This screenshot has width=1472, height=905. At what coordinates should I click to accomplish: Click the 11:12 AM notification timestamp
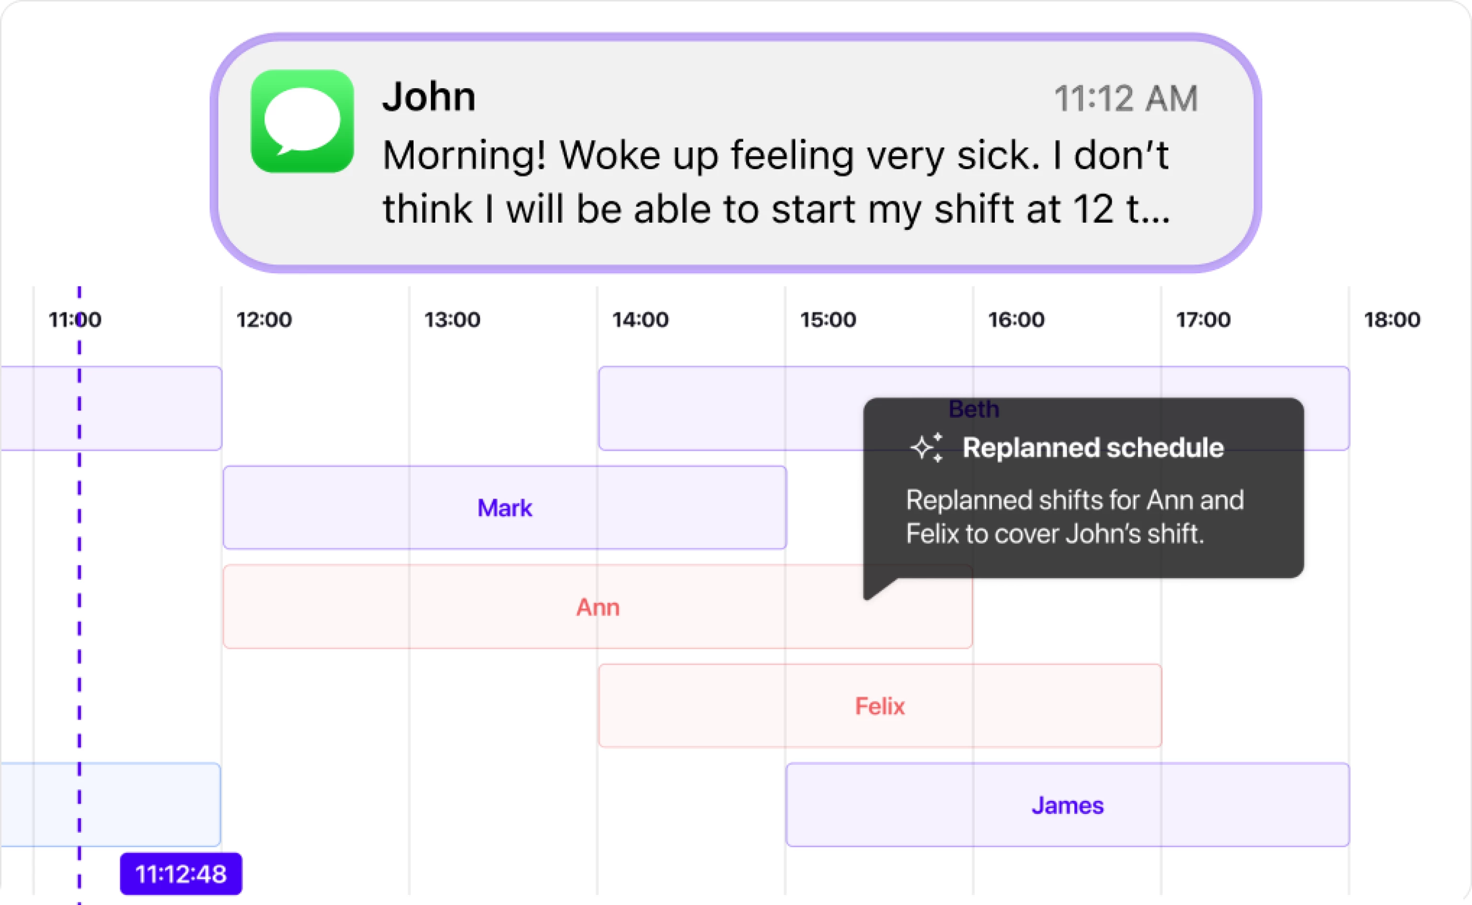(1126, 99)
